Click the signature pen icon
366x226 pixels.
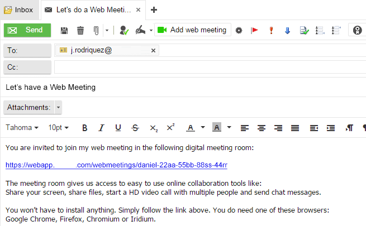tap(140, 30)
